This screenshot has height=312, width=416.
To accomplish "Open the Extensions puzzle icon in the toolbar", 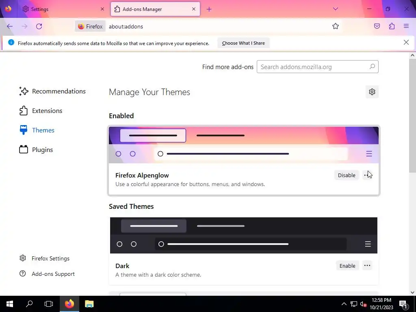I will click(392, 26).
